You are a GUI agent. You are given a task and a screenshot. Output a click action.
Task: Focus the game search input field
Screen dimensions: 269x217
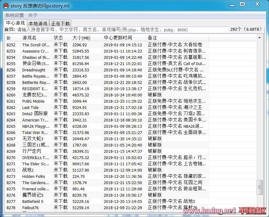point(122,30)
